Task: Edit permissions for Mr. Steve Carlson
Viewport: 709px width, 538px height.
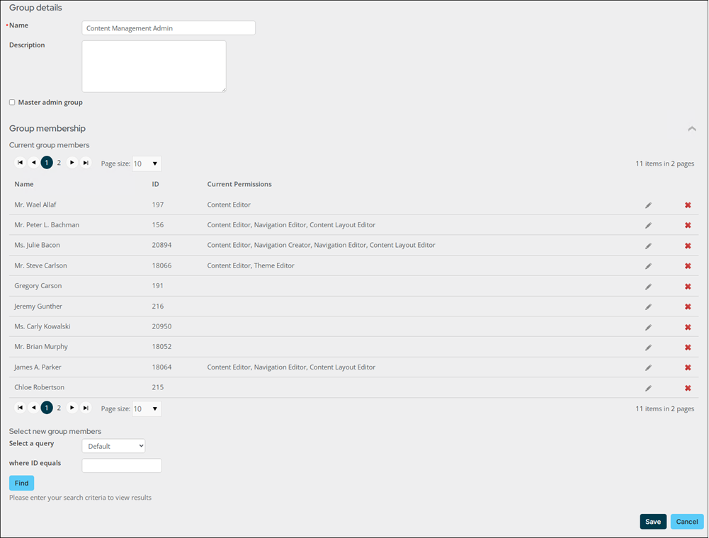Action: 648,266
